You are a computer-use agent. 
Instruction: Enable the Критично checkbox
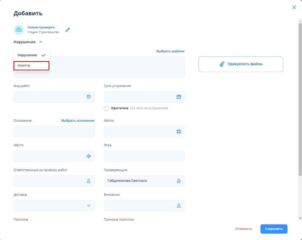[x=106, y=108]
